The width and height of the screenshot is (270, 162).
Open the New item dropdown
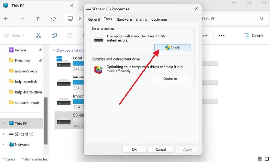[x=14, y=36]
